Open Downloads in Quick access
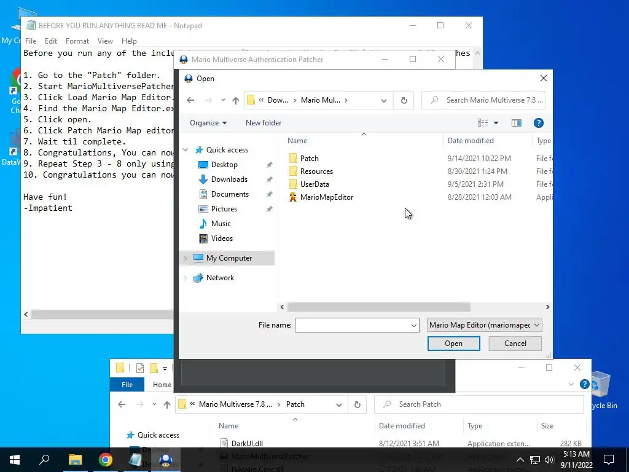The image size is (629, 472). click(229, 179)
